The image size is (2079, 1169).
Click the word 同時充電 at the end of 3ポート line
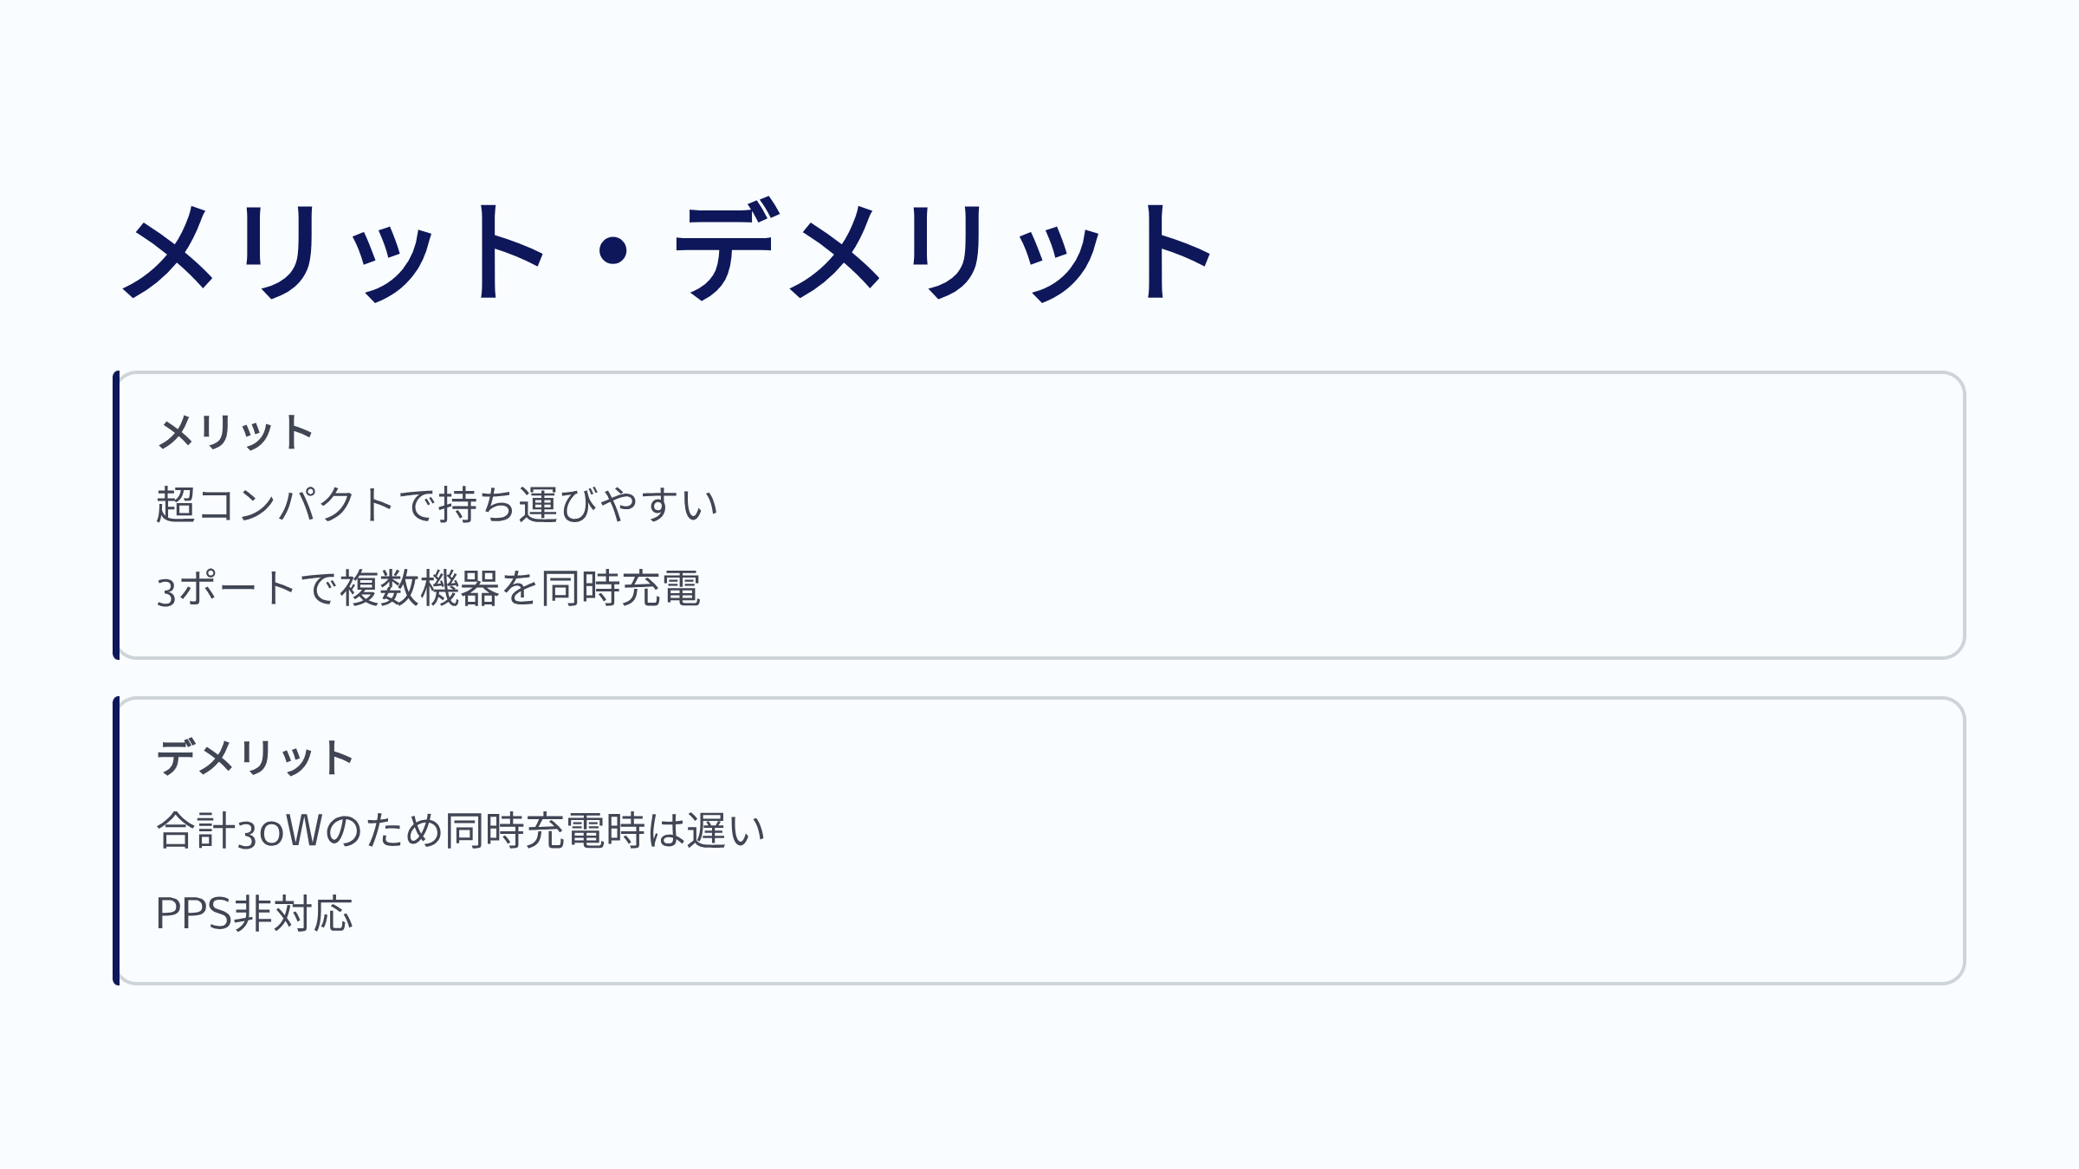620,589
